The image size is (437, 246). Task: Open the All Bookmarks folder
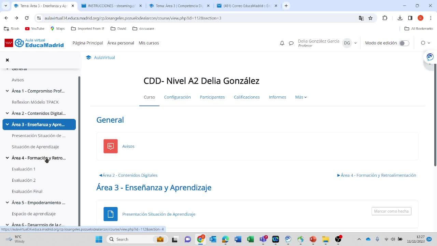click(419, 29)
